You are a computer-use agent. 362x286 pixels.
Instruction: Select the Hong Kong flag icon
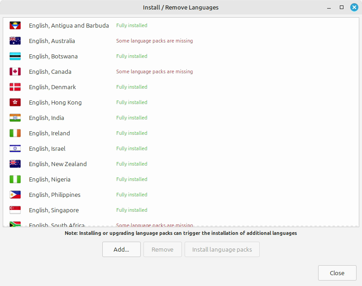15,103
